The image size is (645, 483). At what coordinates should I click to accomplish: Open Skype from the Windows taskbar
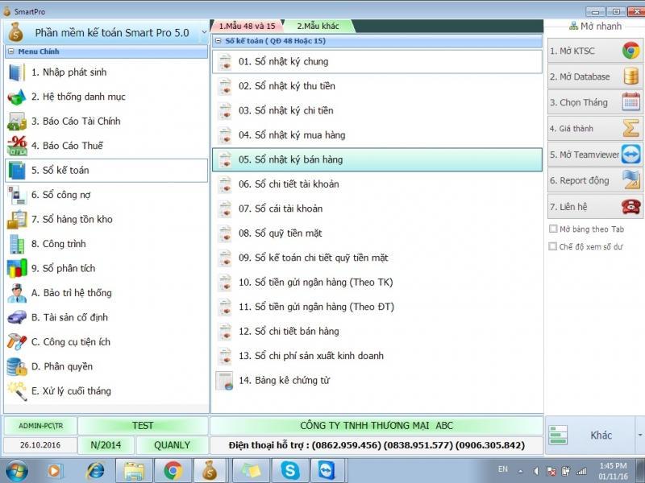(x=289, y=470)
